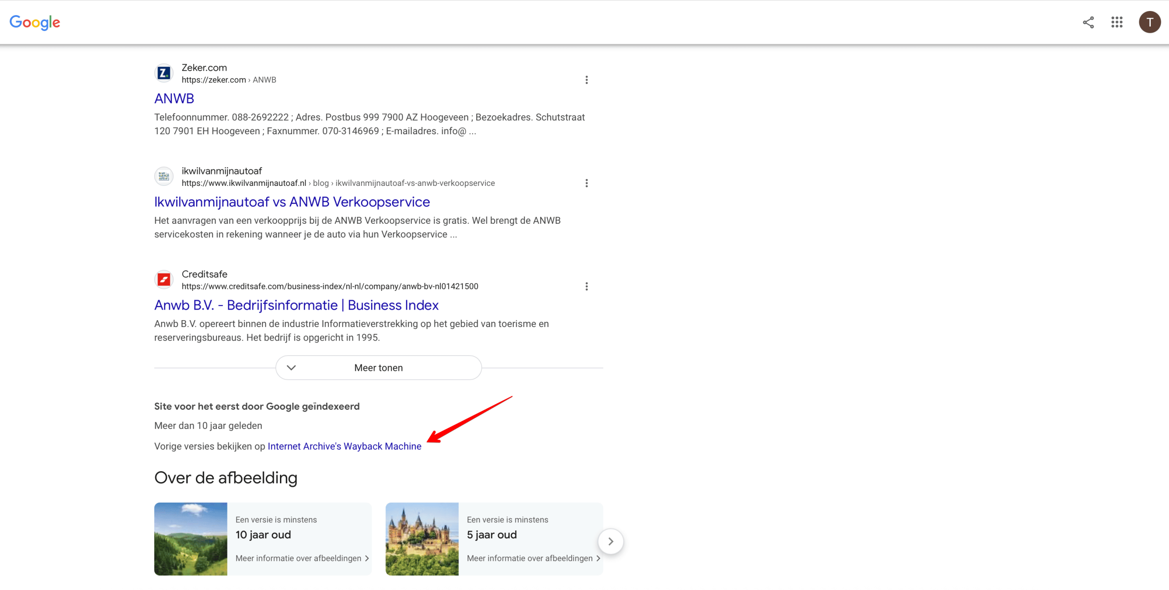This screenshot has height=590, width=1169.
Task: Open the Google apps grid
Action: (1117, 22)
